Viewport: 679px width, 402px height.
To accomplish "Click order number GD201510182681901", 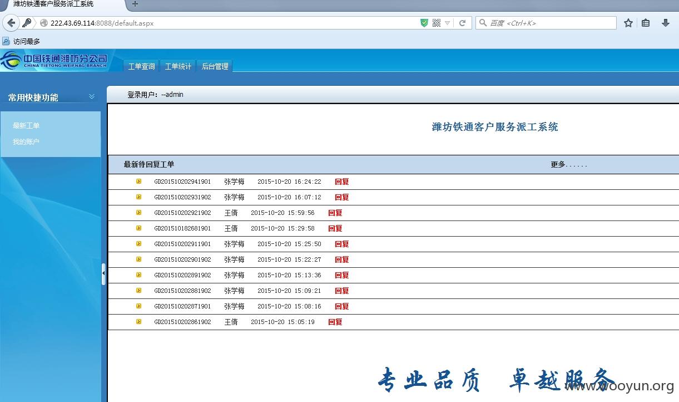I will [182, 228].
